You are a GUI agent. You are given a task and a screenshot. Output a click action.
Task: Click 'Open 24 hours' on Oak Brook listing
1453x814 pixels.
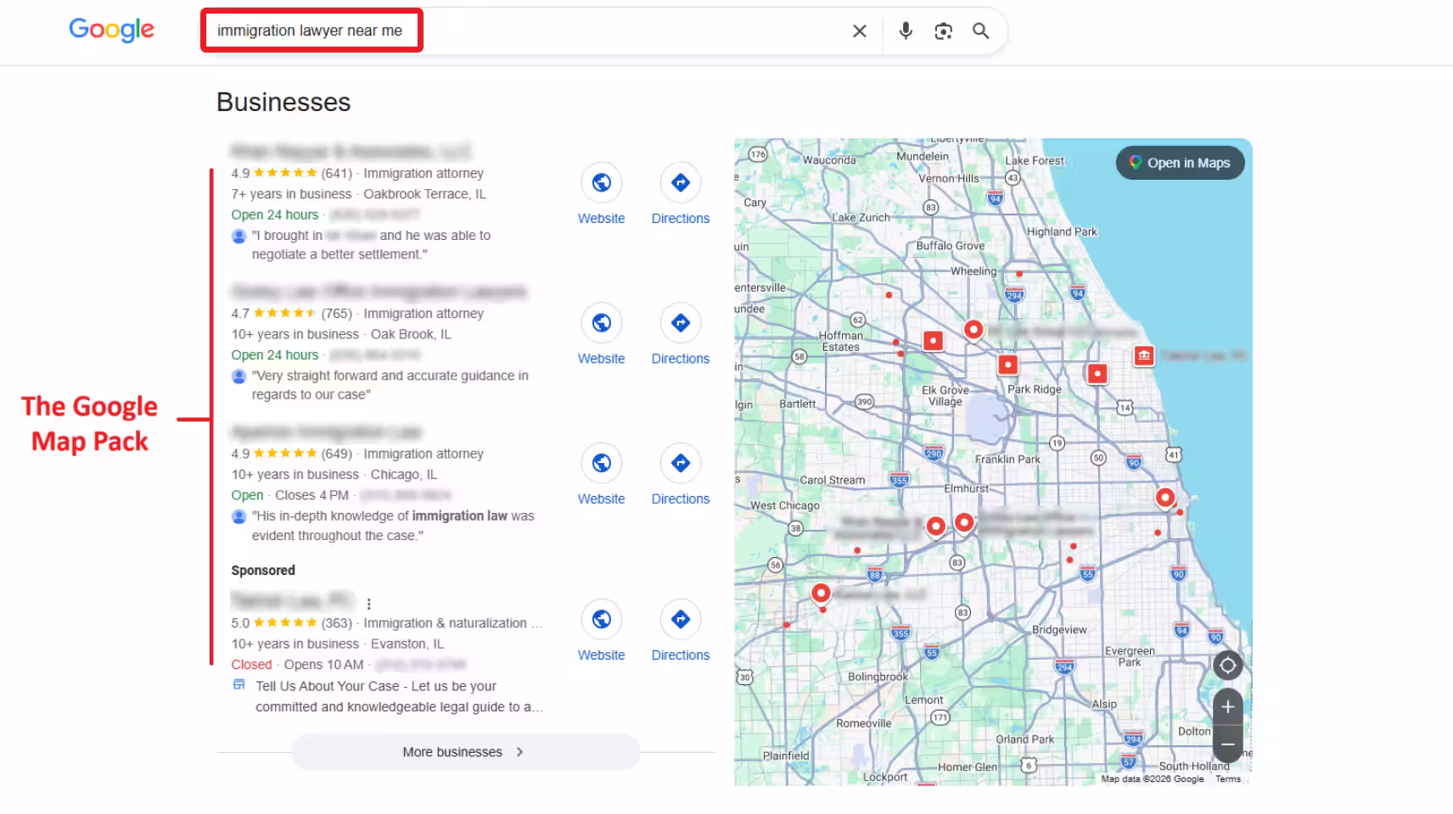(275, 355)
